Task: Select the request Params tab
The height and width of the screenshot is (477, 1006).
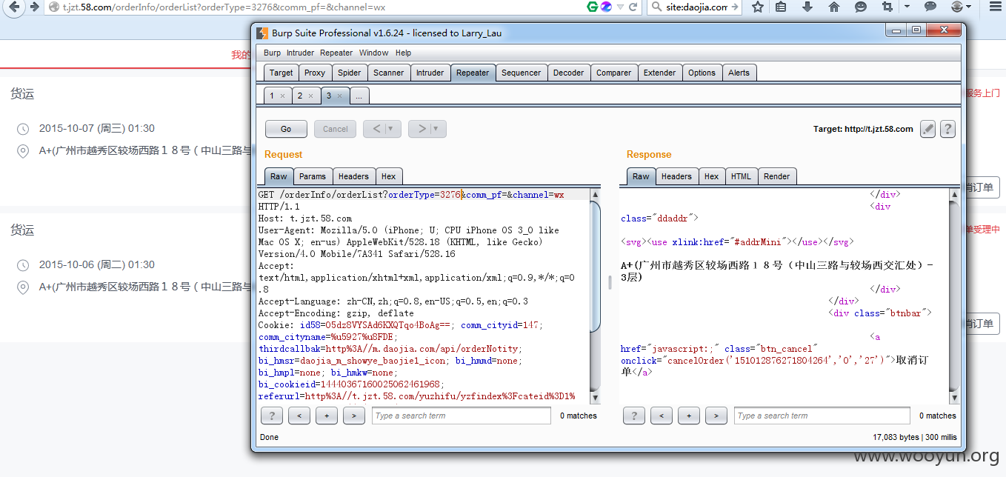Action: click(312, 176)
